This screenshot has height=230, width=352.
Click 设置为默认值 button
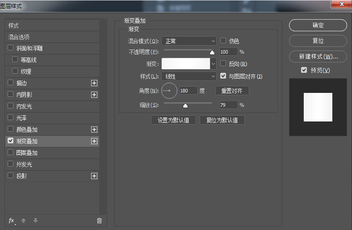click(173, 120)
